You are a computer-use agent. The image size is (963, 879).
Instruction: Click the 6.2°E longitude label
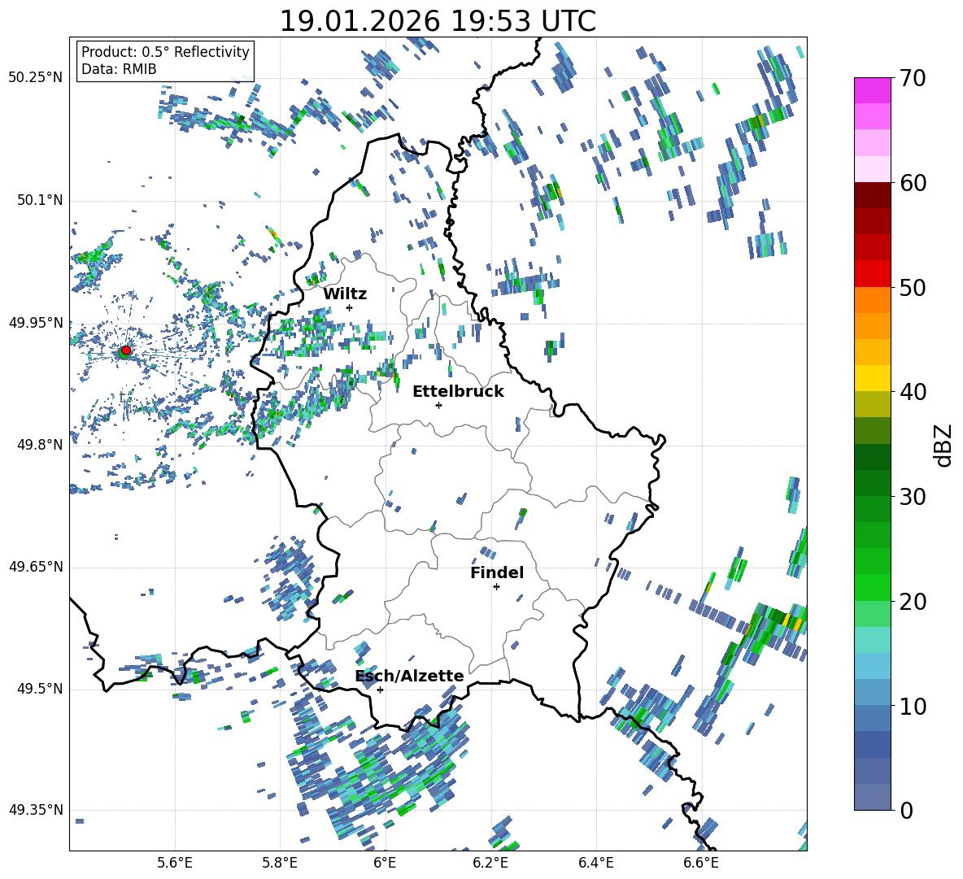coord(490,863)
